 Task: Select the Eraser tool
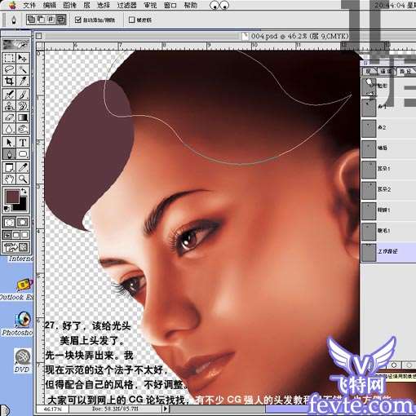click(x=9, y=117)
